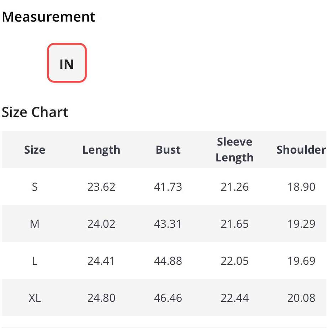Click the Sleeve Length column header
The width and height of the screenshot is (328, 328).
234,149
